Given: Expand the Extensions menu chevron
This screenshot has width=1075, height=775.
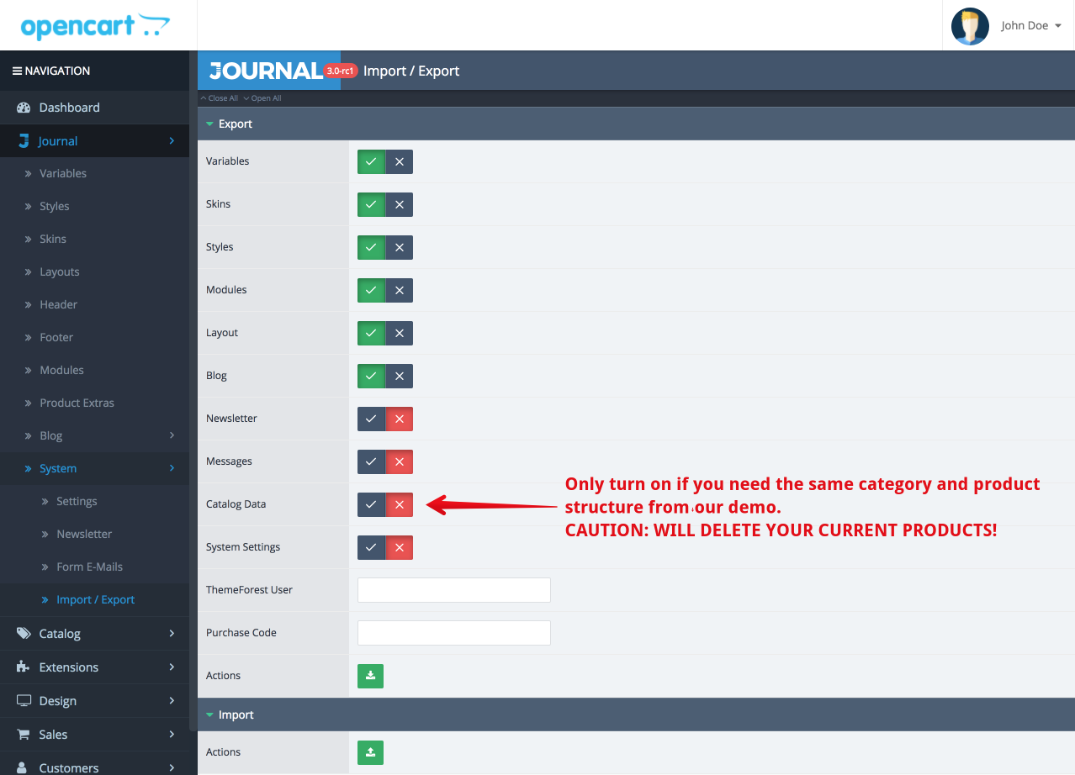Looking at the screenshot, I should [172, 667].
